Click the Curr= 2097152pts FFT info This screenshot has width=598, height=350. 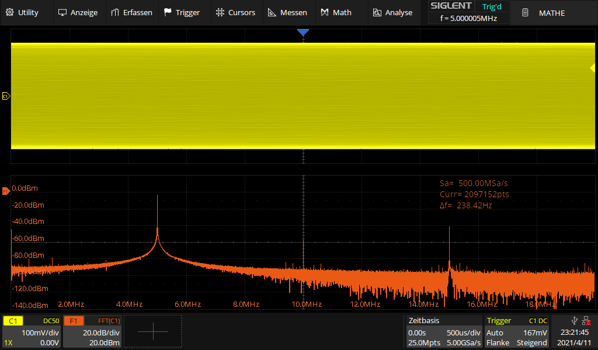[474, 194]
